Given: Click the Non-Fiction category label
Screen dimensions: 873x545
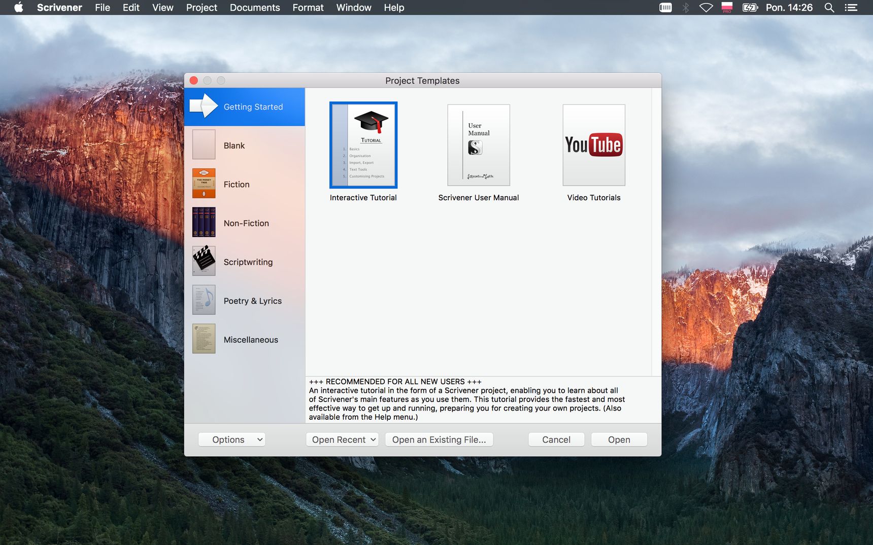Looking at the screenshot, I should point(246,223).
